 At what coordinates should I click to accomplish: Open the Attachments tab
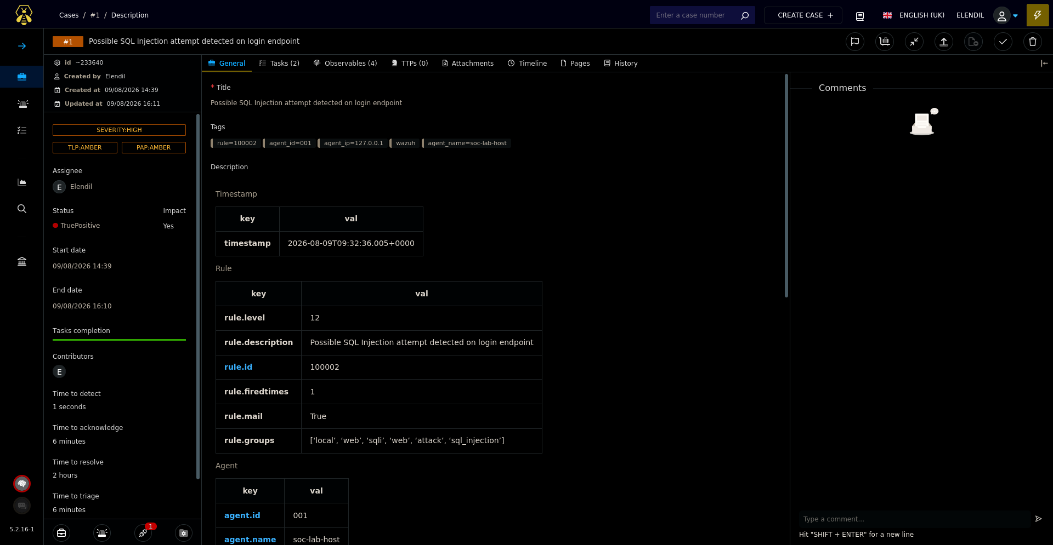click(x=468, y=64)
